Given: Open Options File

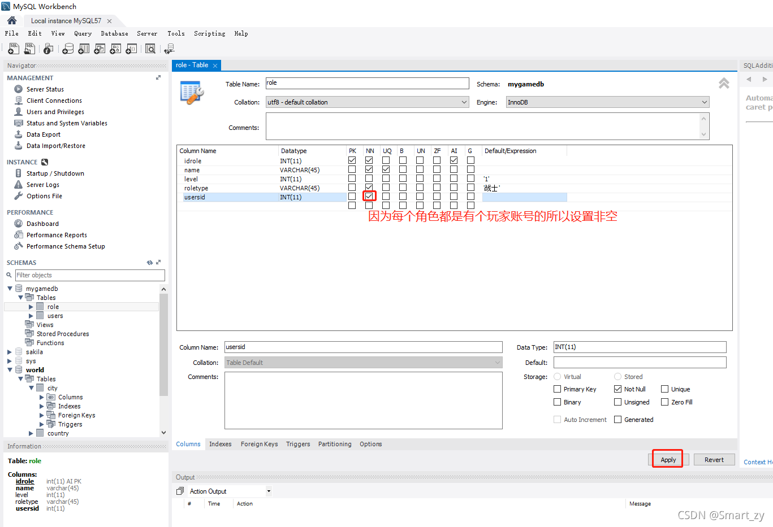Looking at the screenshot, I should click(44, 196).
